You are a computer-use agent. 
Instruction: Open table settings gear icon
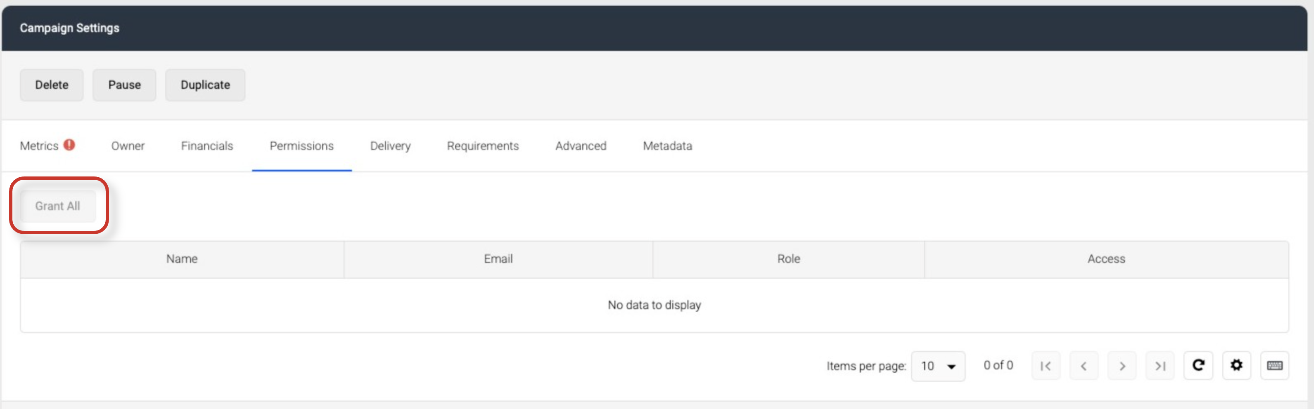coord(1236,365)
